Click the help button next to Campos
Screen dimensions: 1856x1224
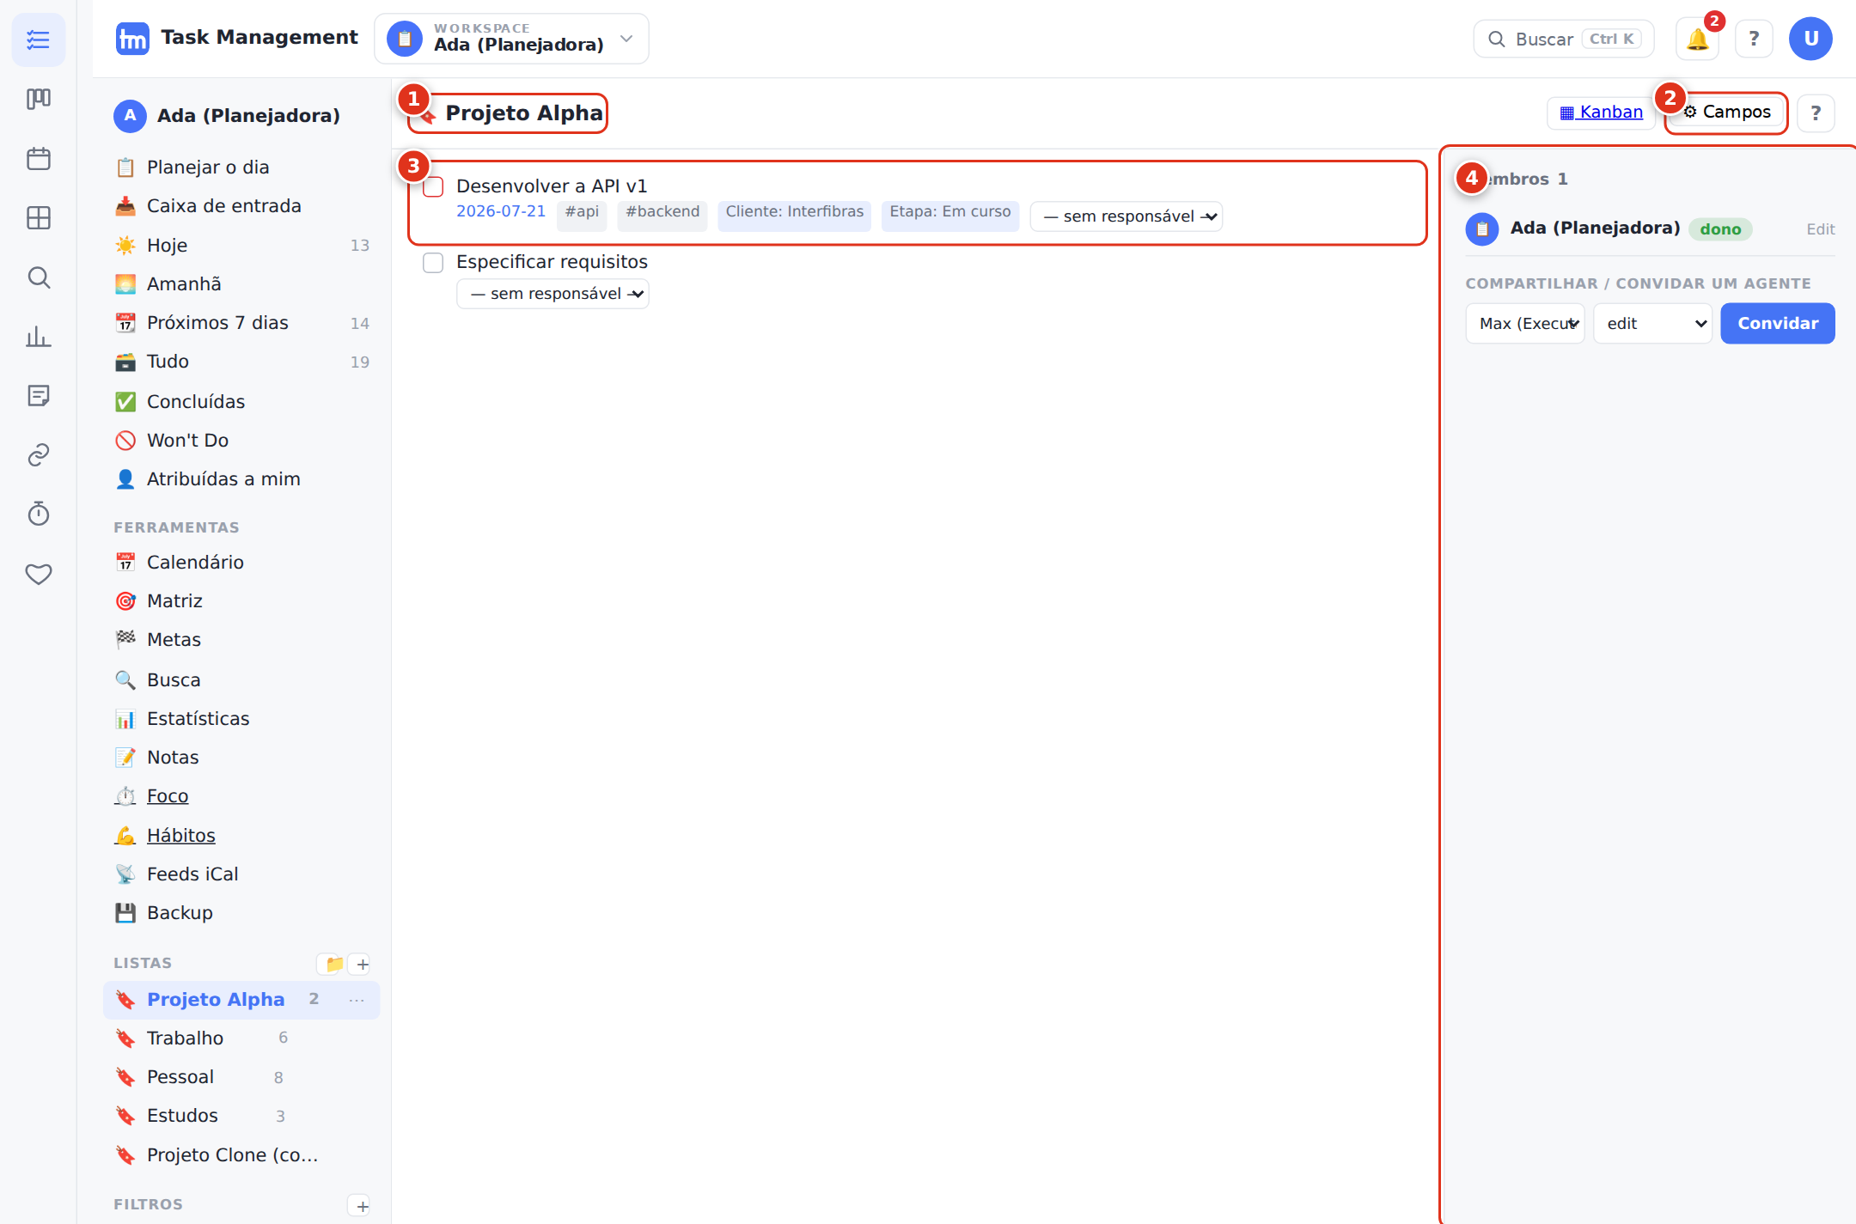(x=1816, y=113)
